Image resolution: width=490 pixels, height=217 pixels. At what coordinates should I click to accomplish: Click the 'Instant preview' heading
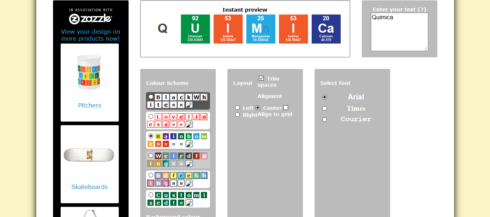pos(245,10)
